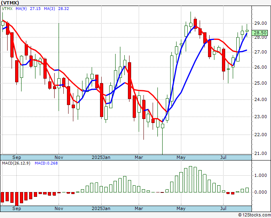
Task: Click the last green MACD histogram bar
Action: (247, 190)
